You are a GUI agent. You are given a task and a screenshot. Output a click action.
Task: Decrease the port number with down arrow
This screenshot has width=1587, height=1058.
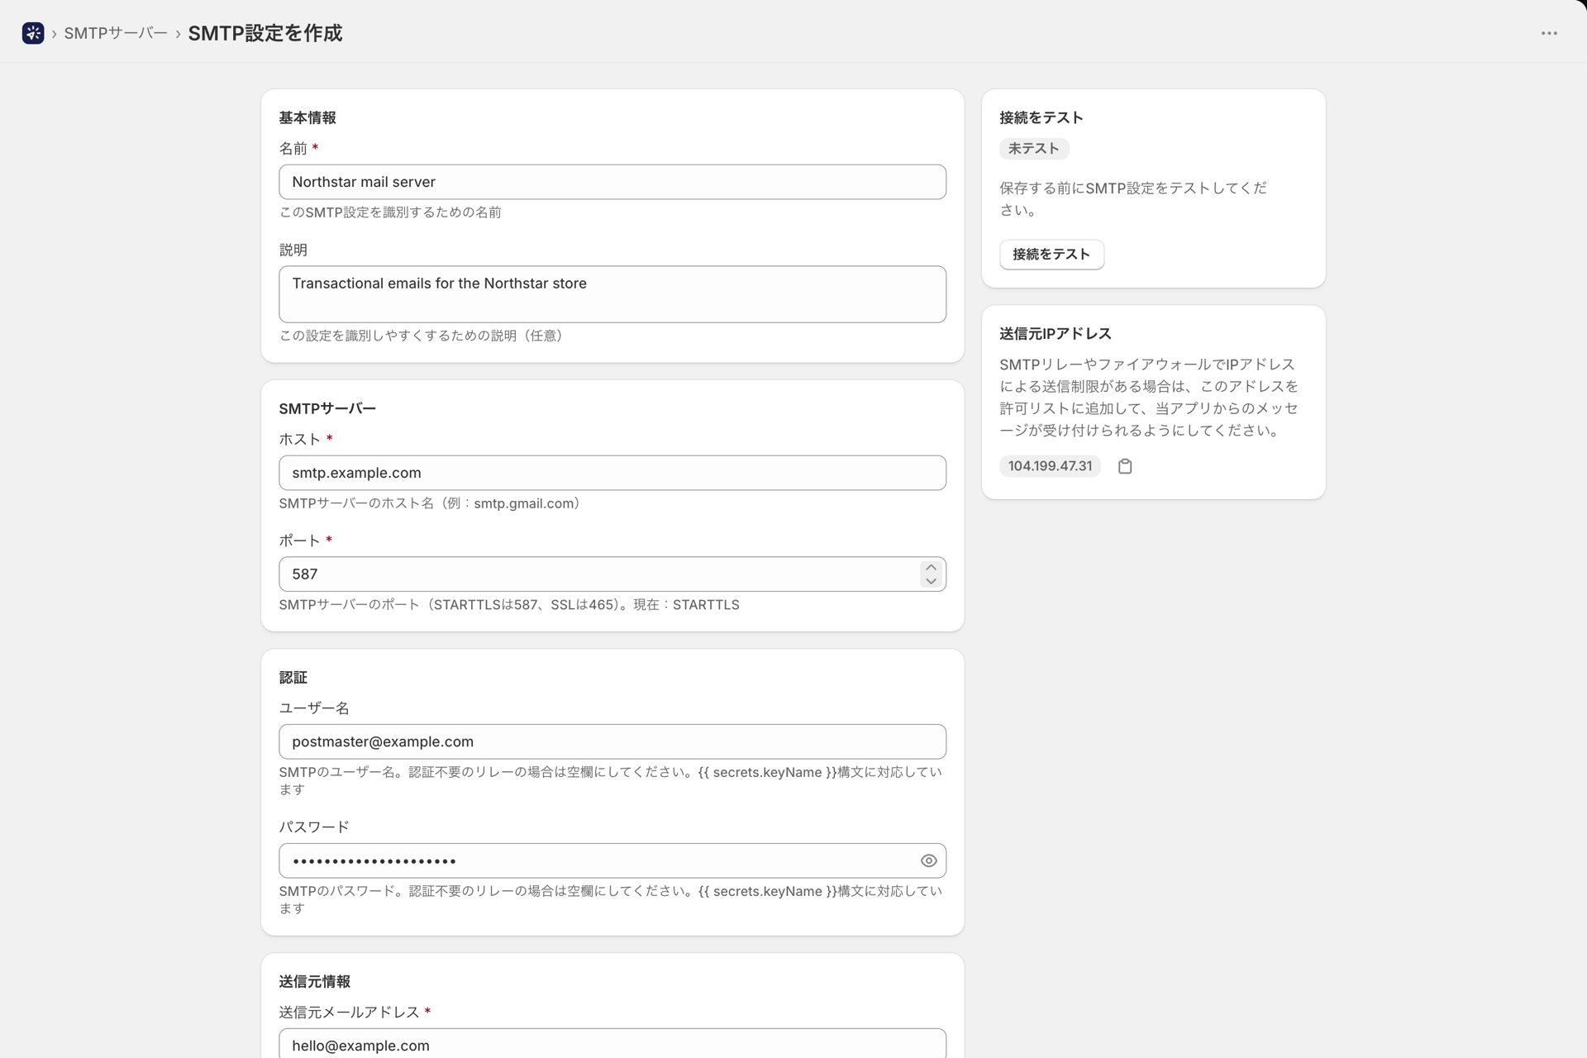(x=931, y=581)
